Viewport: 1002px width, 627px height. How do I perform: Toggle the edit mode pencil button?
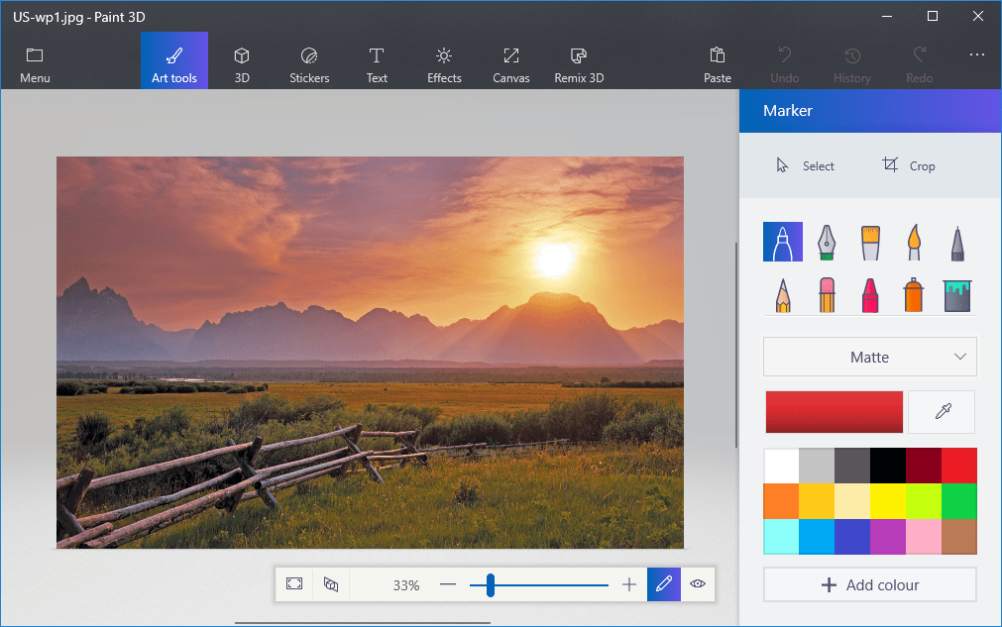click(663, 584)
